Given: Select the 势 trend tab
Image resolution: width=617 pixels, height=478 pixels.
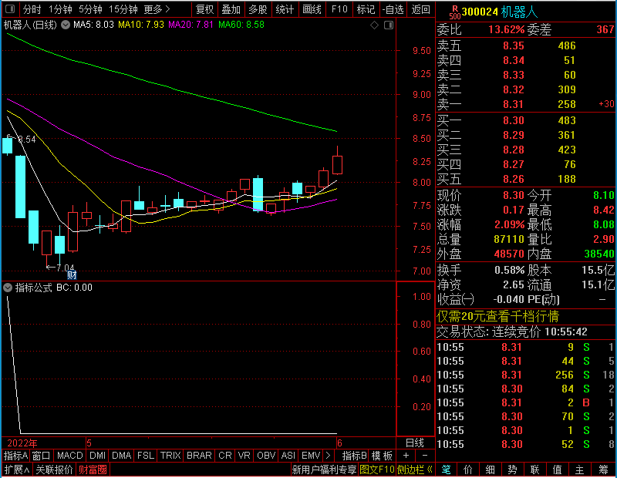Looking at the screenshot, I should (512, 470).
